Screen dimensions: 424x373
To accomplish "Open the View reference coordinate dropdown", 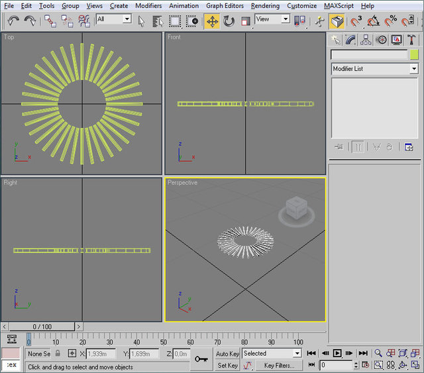I will tap(272, 20).
